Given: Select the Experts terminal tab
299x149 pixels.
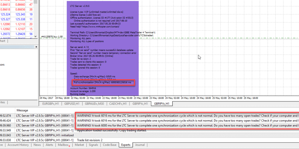Looking at the screenshot, I should coord(126,145).
